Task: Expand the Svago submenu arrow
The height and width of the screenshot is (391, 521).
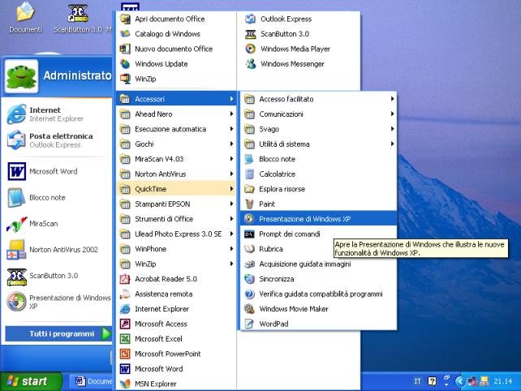Action: click(393, 129)
